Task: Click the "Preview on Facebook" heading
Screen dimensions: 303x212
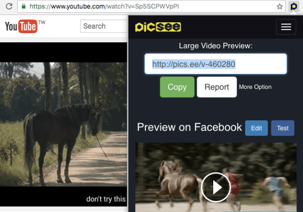Action: tap(189, 127)
